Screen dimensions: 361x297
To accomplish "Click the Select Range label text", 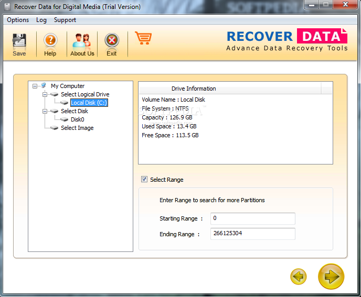I will coord(167,180).
